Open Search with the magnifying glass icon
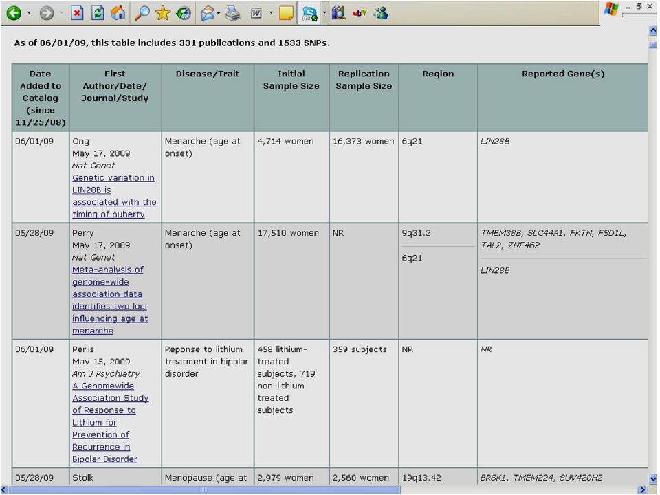The width and height of the screenshot is (660, 495). click(142, 13)
